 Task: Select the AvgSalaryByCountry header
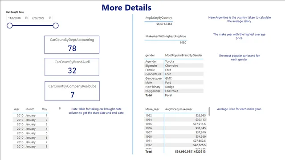point(159,18)
